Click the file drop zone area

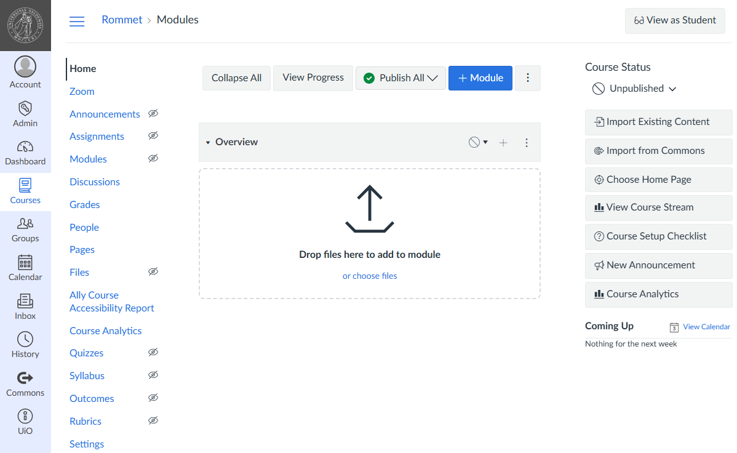click(x=370, y=234)
